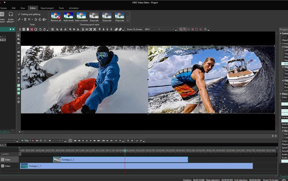Open the 720p preview quality dropdown

[26, 141]
